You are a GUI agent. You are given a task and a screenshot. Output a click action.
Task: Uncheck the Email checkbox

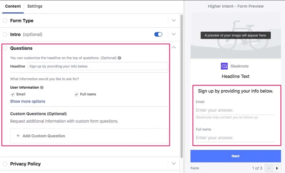pyautogui.click(x=13, y=94)
